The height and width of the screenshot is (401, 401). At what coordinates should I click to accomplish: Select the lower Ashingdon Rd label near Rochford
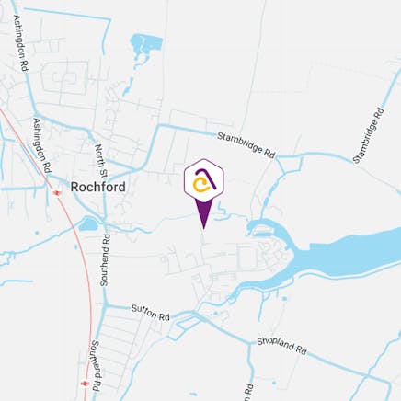(42, 145)
